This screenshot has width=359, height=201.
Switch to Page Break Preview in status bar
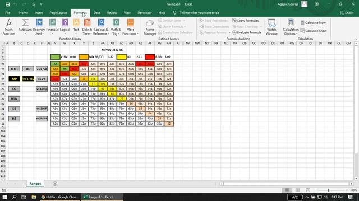coord(308,190)
